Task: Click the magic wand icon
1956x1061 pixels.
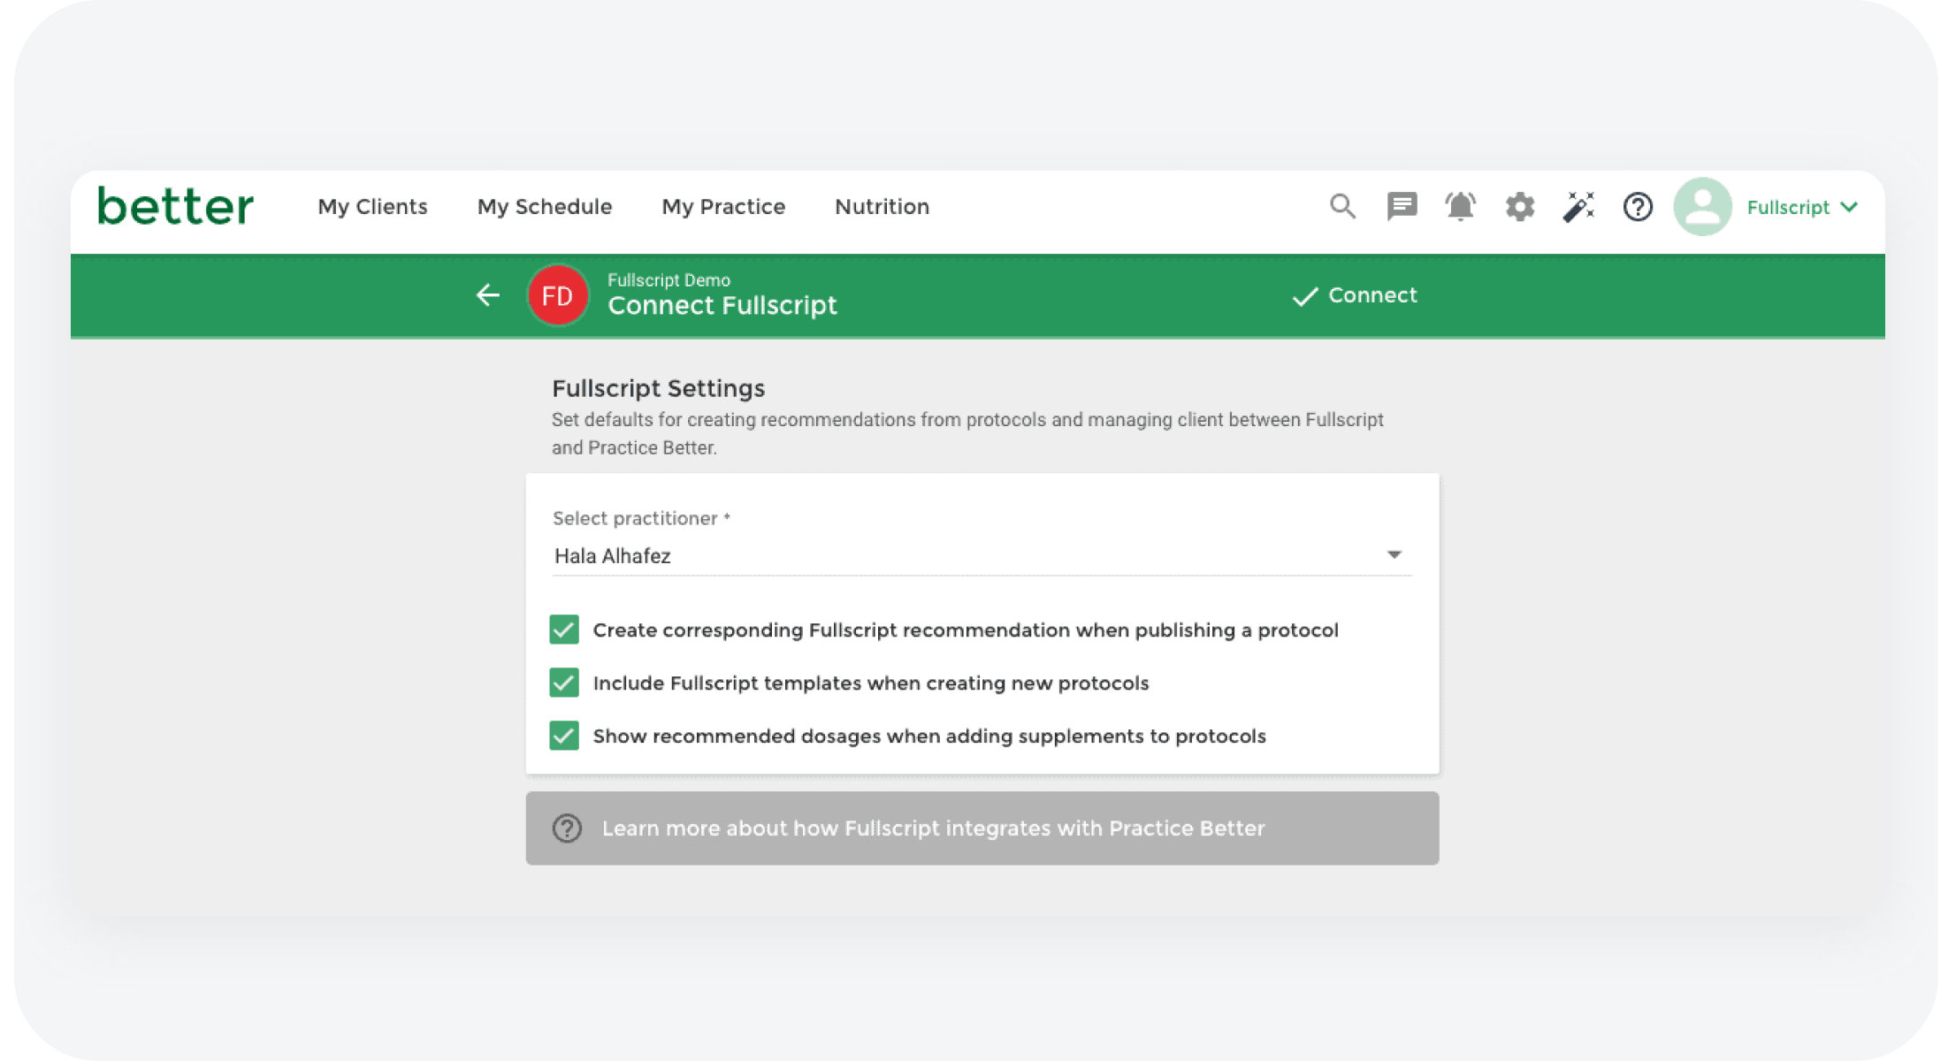Action: tap(1578, 207)
